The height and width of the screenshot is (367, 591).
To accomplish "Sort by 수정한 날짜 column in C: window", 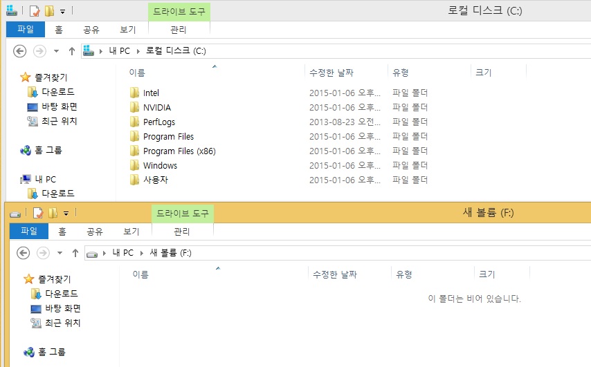I will (x=331, y=73).
